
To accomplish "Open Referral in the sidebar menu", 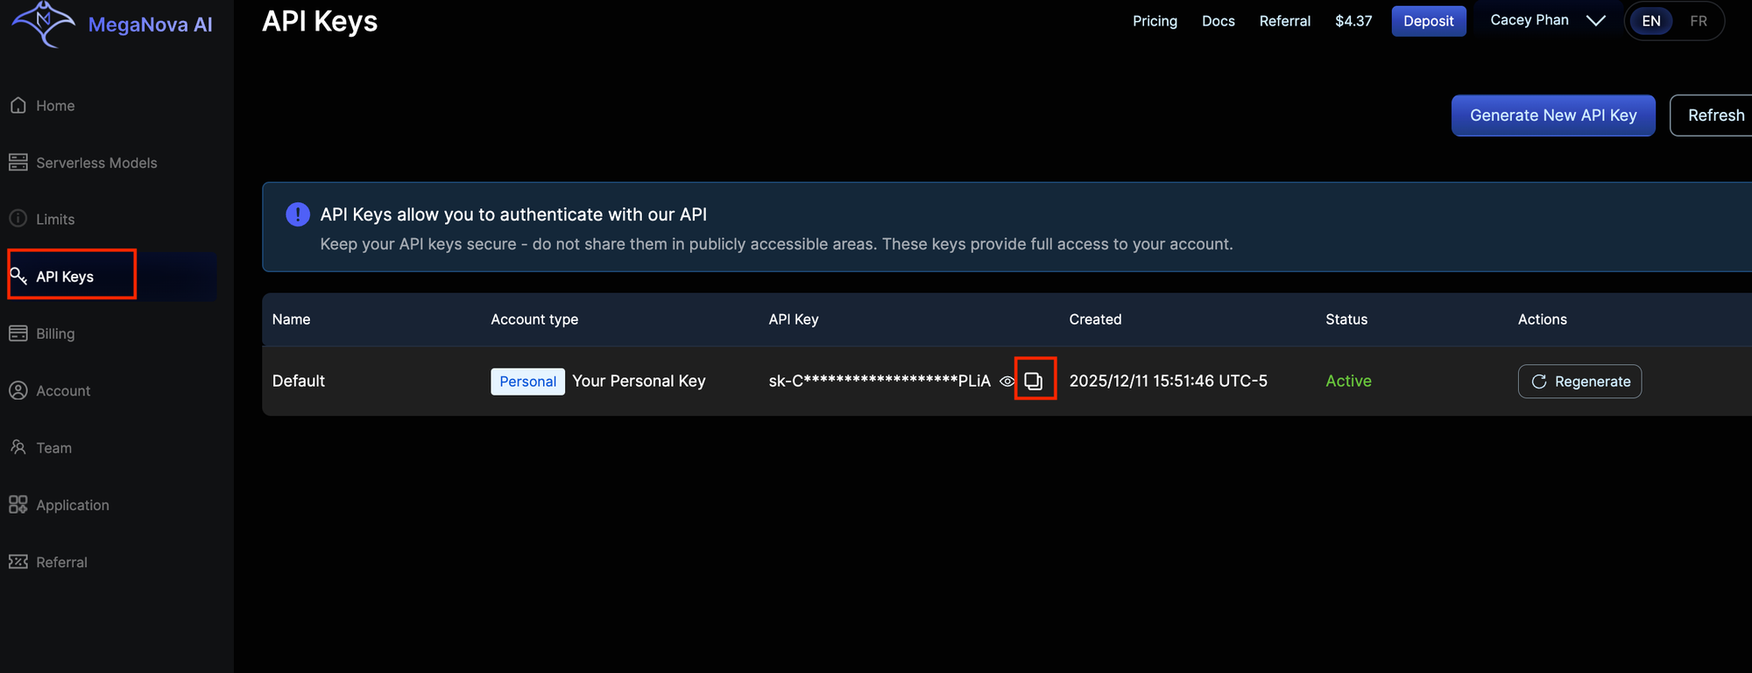I will [x=61, y=562].
